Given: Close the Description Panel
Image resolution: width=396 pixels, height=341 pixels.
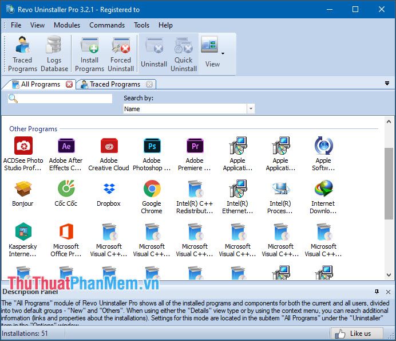Looking at the screenshot, I should click(388, 292).
